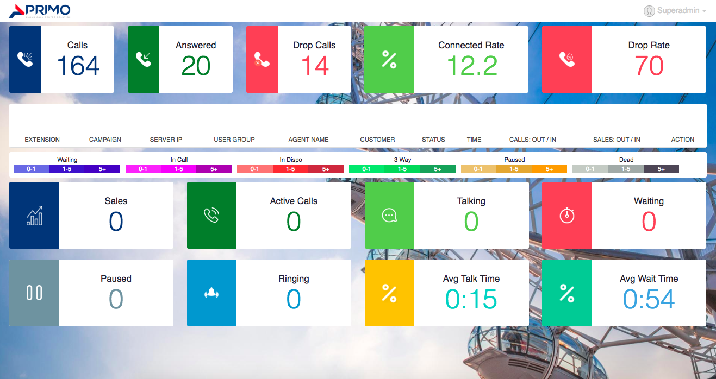Click the CALLS: OUT / IN header

pos(533,140)
